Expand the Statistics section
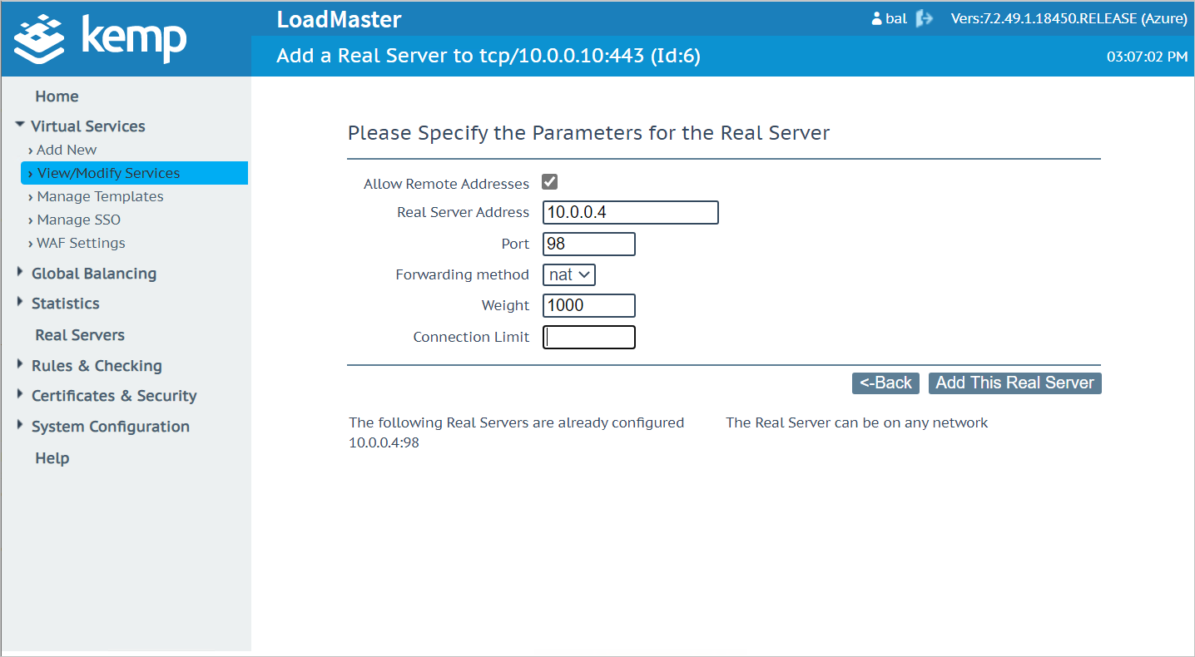Viewport: 1195px width, 657px height. coord(65,304)
